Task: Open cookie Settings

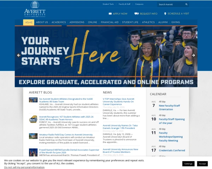Action: pyautogui.click(x=188, y=164)
